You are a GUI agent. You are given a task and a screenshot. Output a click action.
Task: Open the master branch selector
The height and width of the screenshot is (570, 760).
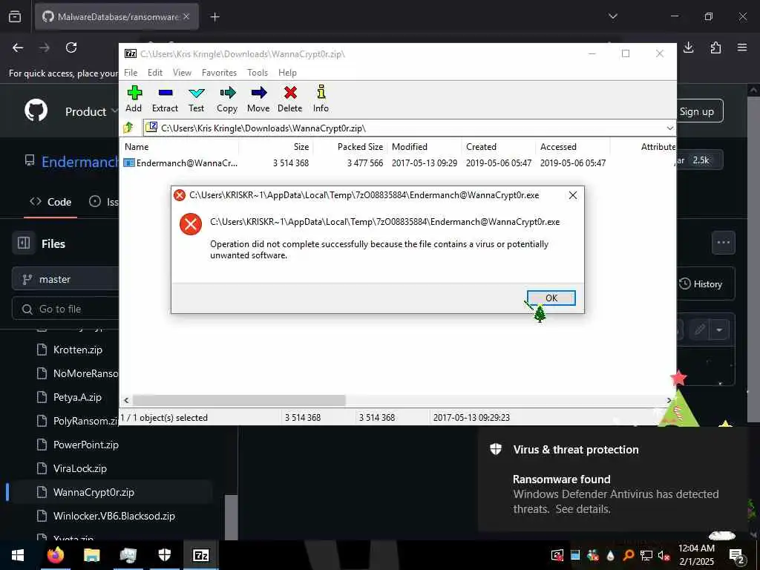click(65, 279)
